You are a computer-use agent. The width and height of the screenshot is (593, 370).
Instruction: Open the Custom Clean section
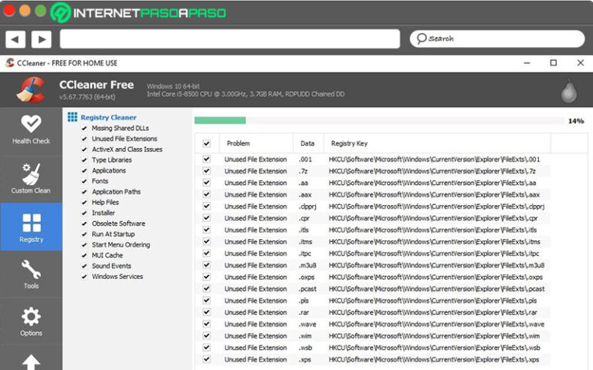[31, 178]
